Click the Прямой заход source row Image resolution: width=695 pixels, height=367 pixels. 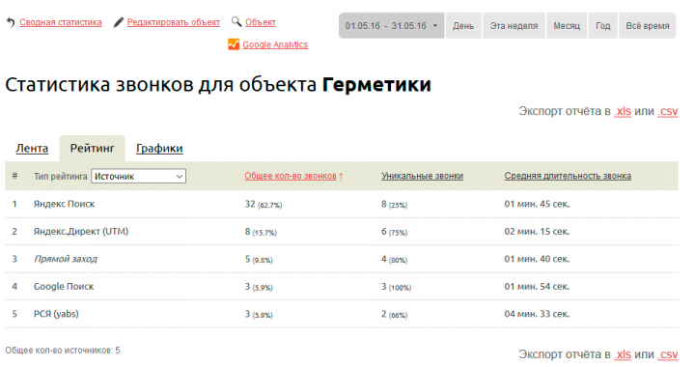pyautogui.click(x=342, y=259)
